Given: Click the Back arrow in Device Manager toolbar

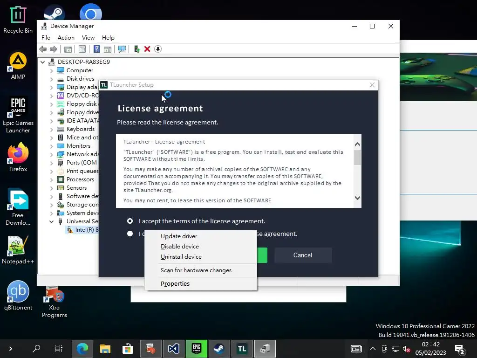Looking at the screenshot, I should point(43,49).
